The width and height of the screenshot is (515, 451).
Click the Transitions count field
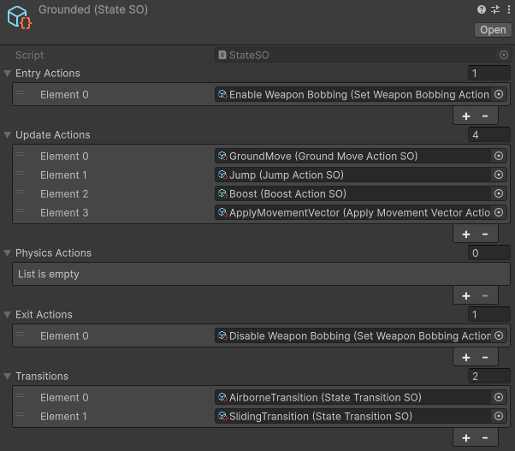pyautogui.click(x=488, y=377)
